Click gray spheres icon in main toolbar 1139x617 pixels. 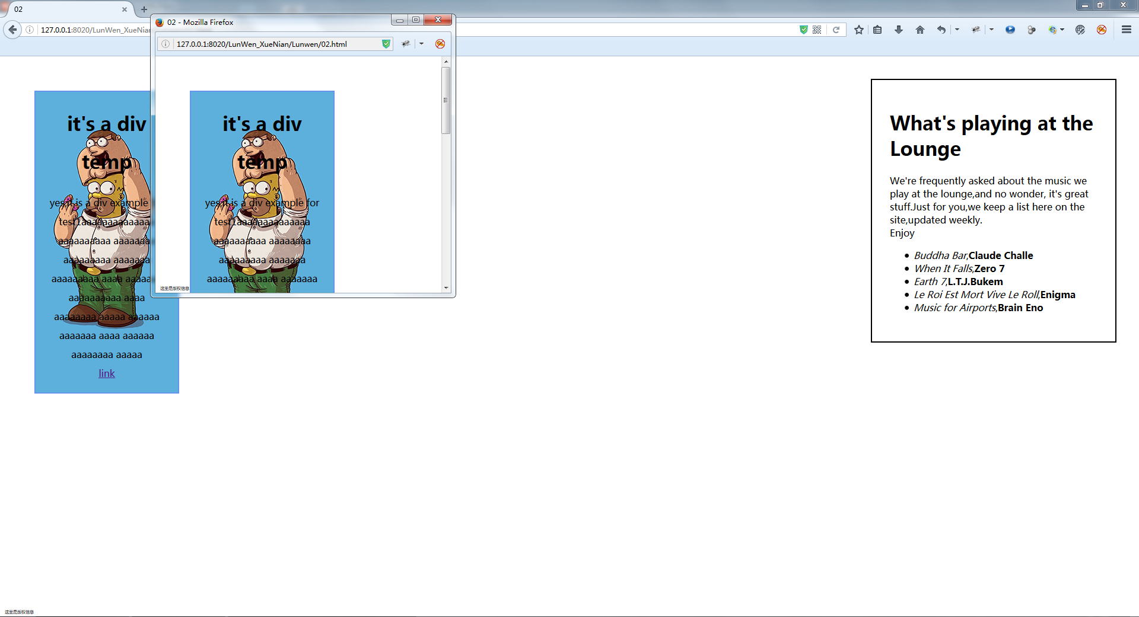pos(1032,30)
